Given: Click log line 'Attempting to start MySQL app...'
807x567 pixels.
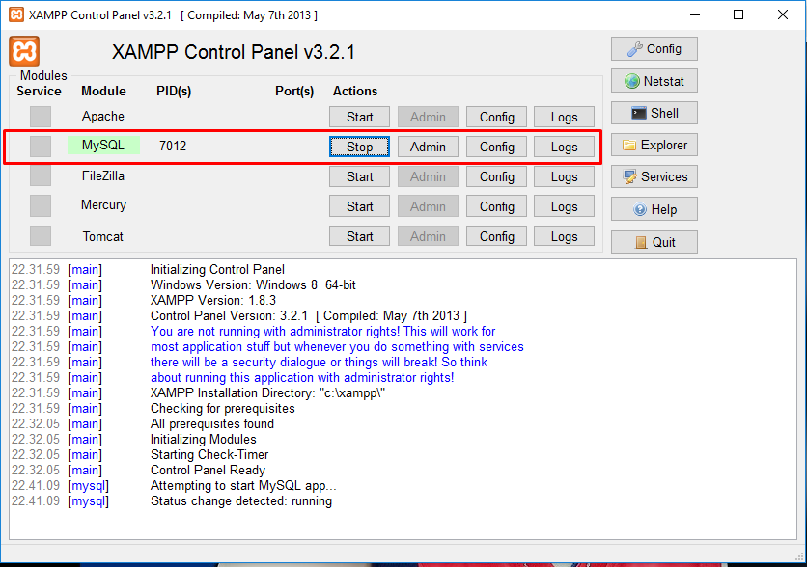Looking at the screenshot, I should click(243, 485).
